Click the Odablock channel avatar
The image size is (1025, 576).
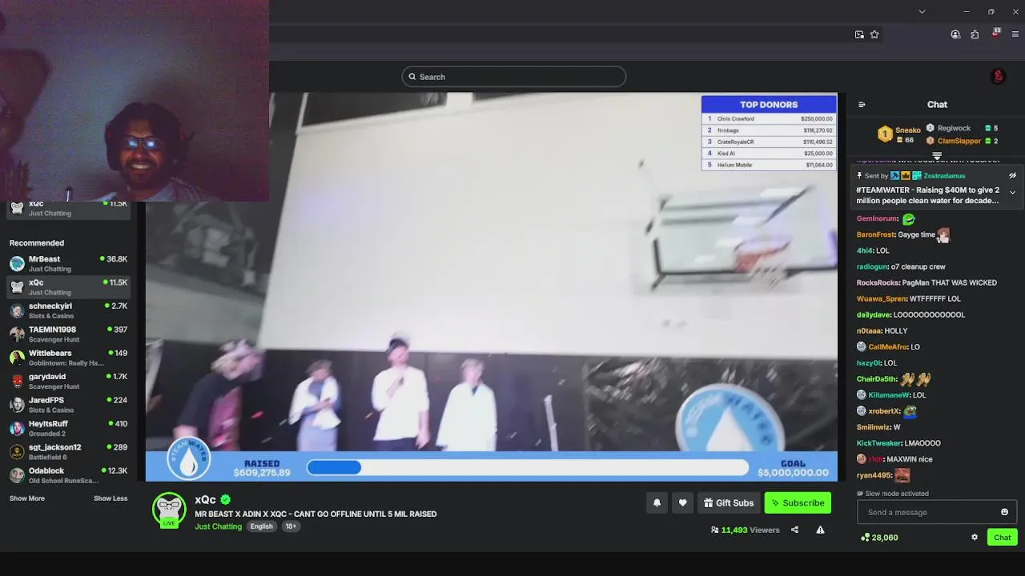click(x=17, y=475)
